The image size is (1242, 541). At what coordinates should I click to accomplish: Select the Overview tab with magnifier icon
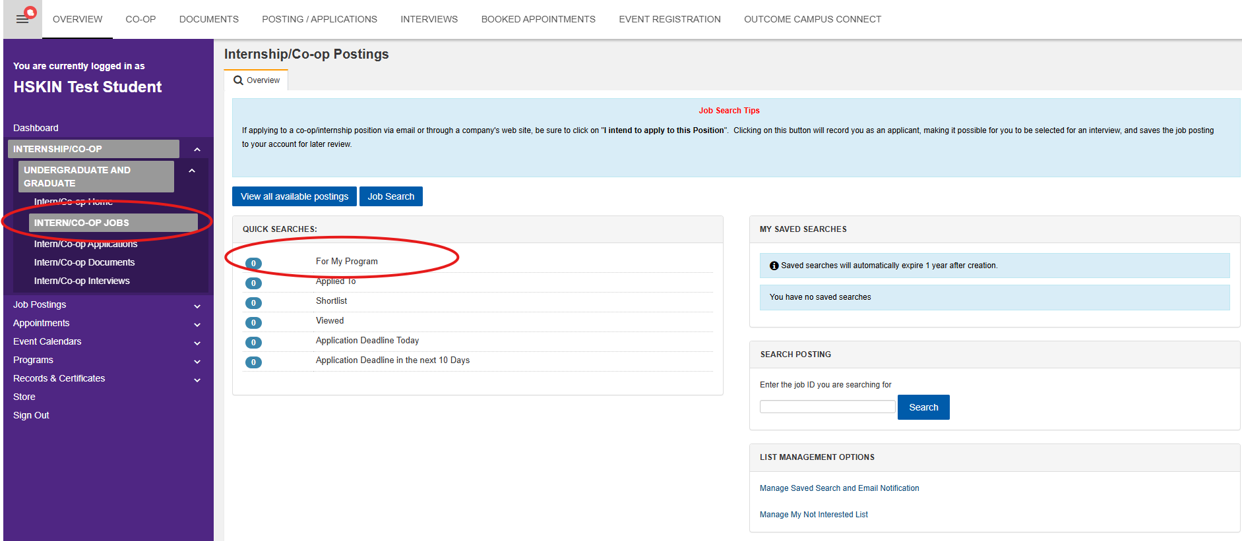click(x=257, y=80)
